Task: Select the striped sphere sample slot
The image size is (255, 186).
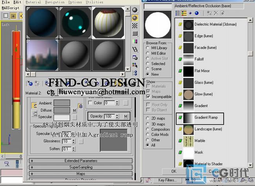Action: pos(108,23)
